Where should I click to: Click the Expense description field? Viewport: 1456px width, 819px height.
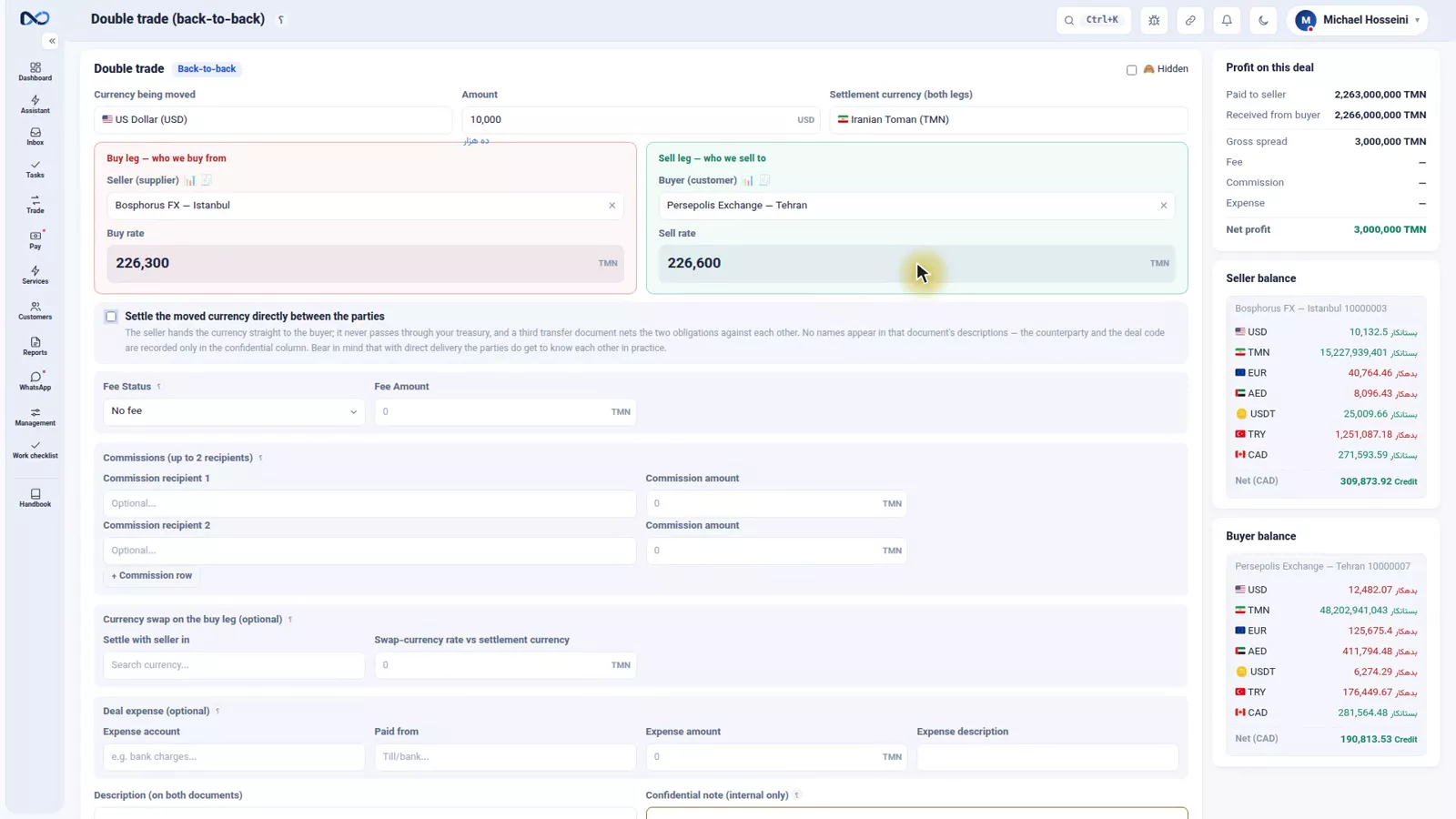pos(1047,757)
